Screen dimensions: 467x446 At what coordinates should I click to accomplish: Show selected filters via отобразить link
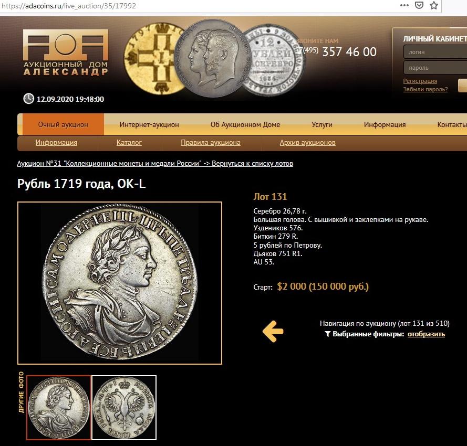tap(426, 334)
